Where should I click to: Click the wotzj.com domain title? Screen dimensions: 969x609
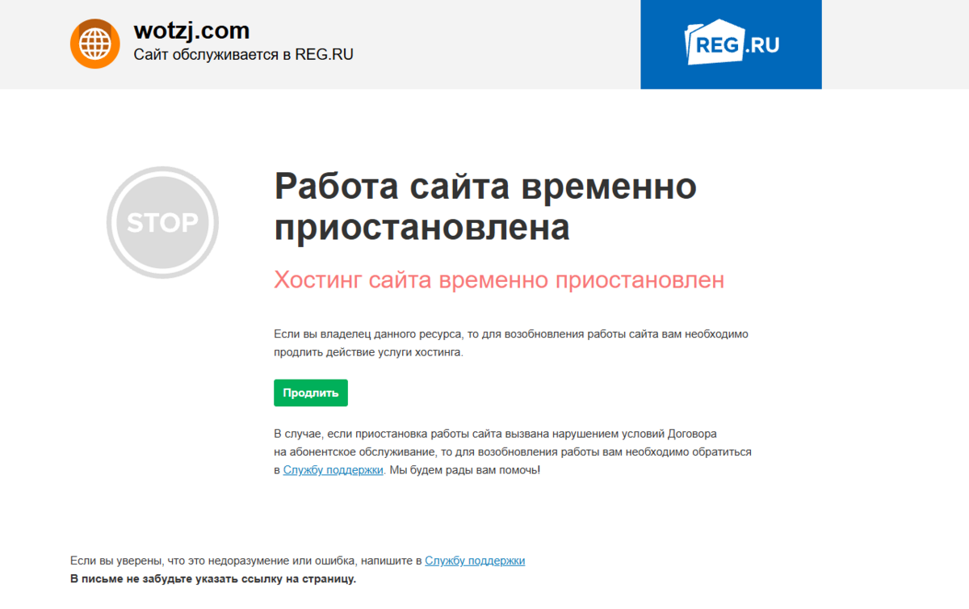tap(191, 31)
